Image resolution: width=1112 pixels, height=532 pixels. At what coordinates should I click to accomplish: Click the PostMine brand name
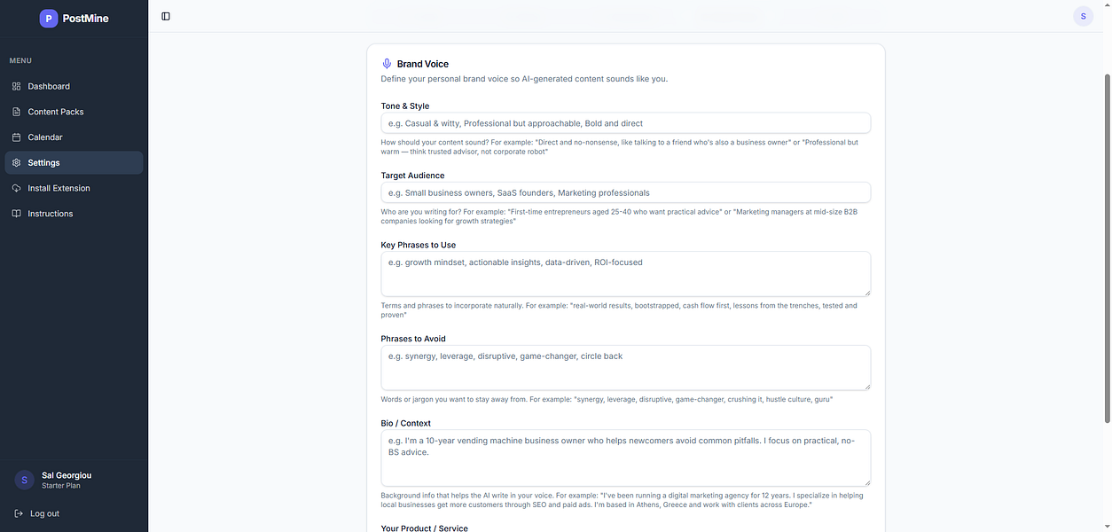point(86,18)
